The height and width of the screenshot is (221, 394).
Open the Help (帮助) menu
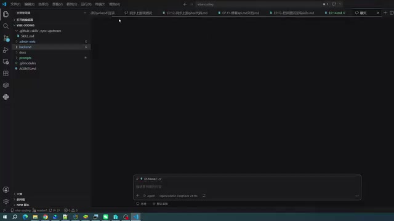click(115, 4)
